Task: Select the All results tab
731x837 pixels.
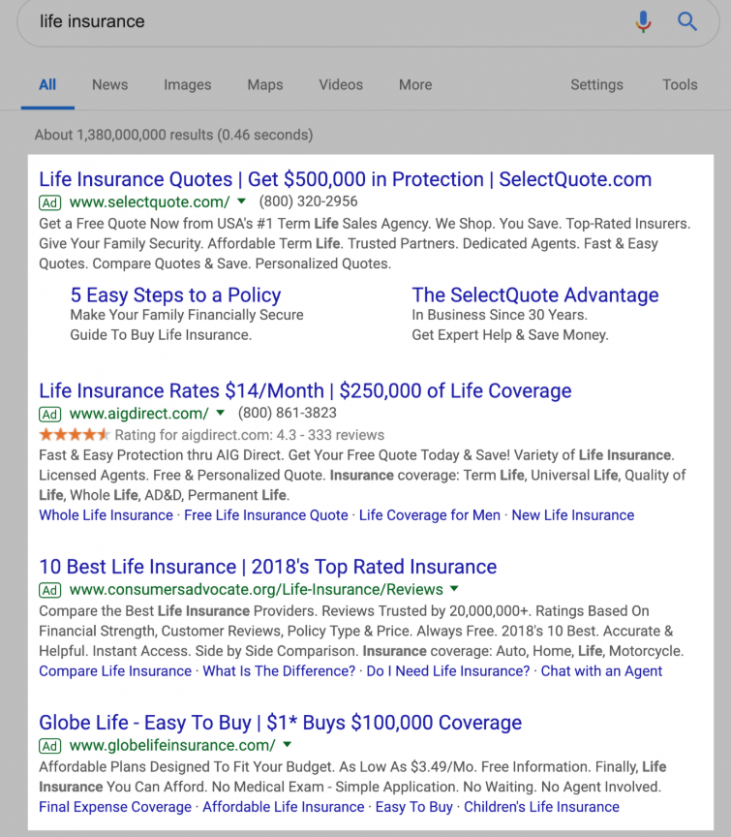Action: point(47,85)
